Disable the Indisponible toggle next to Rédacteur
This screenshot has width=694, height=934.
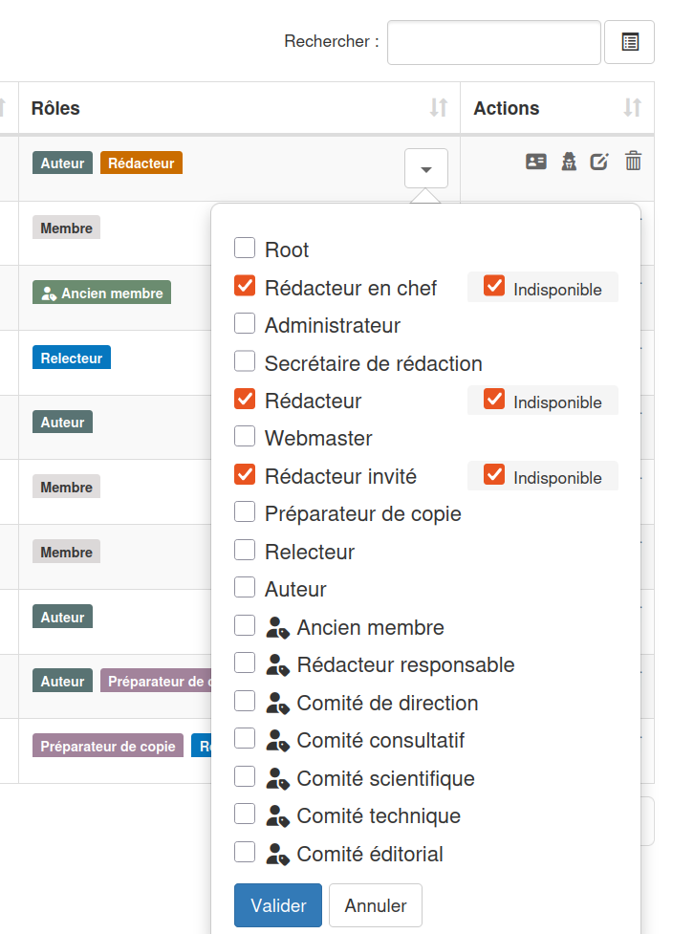[494, 401]
